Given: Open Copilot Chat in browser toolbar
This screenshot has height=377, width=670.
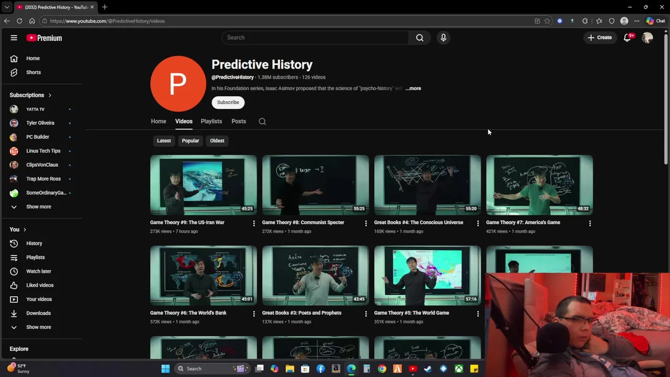Looking at the screenshot, I should coord(655,21).
